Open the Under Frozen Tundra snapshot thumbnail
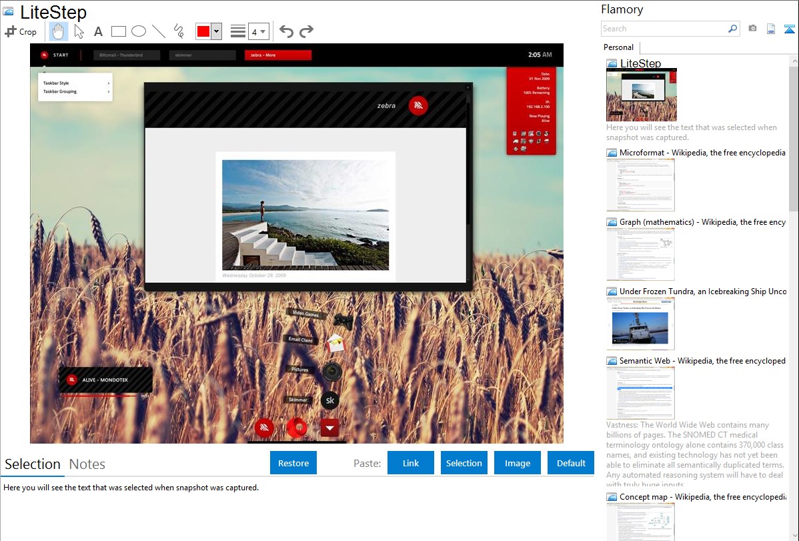Screen dimensions: 799x541 coord(640,324)
